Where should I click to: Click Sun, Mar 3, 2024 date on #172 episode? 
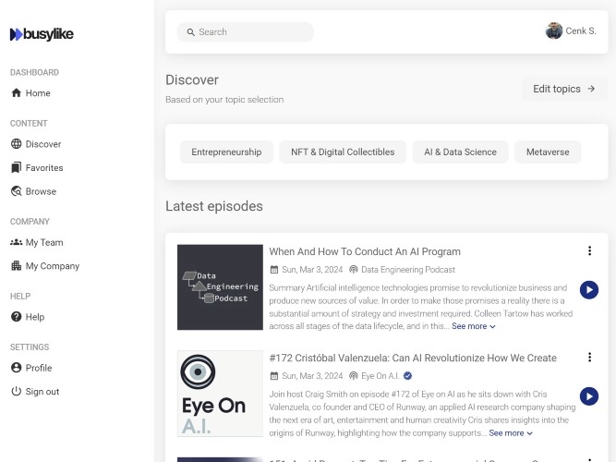(312, 376)
